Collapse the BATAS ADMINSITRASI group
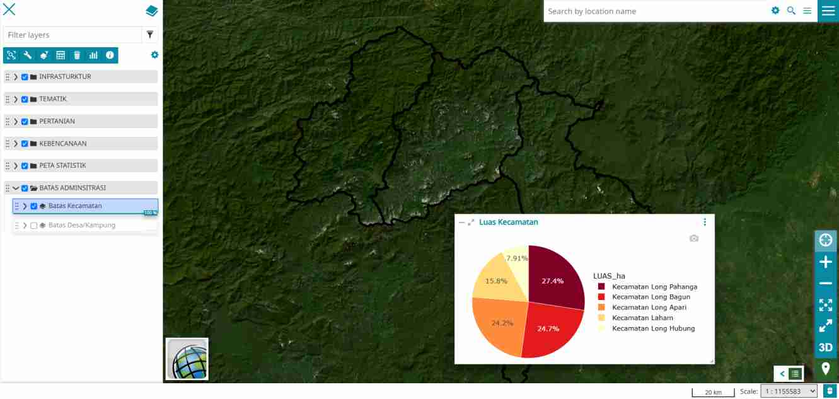Screen dimensions: 839x399 (16, 188)
